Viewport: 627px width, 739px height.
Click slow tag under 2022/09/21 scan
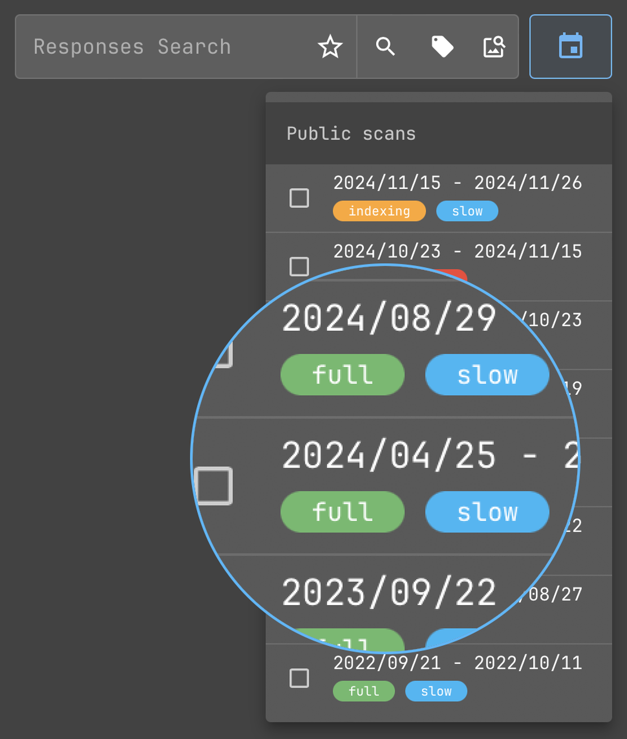click(436, 691)
